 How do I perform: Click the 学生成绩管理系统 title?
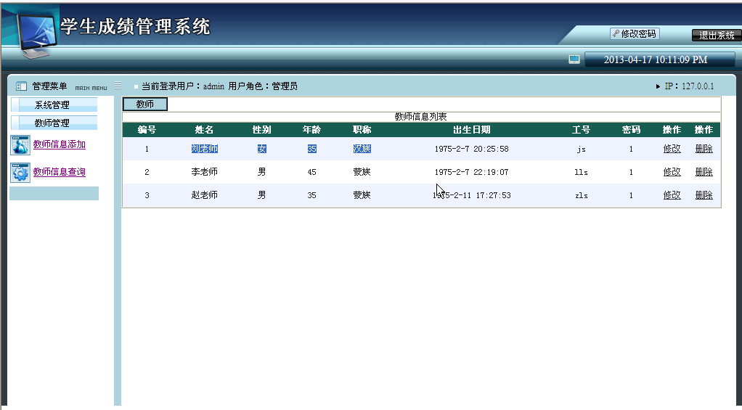coord(135,26)
